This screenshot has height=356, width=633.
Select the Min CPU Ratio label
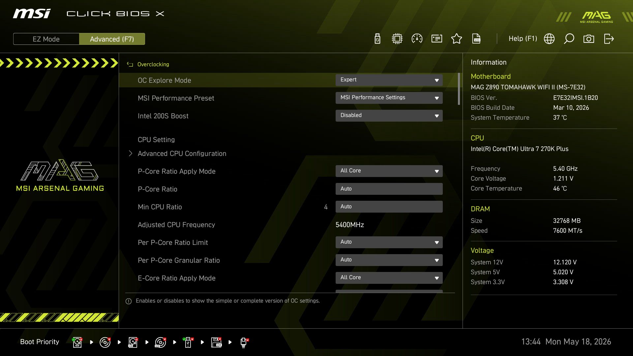click(160, 207)
